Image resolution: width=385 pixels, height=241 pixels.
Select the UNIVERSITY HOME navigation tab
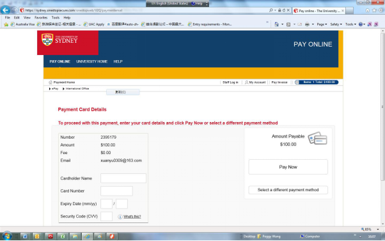91,61
